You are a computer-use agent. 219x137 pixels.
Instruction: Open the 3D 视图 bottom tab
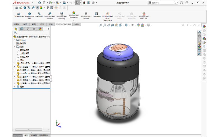click(x=33, y=135)
